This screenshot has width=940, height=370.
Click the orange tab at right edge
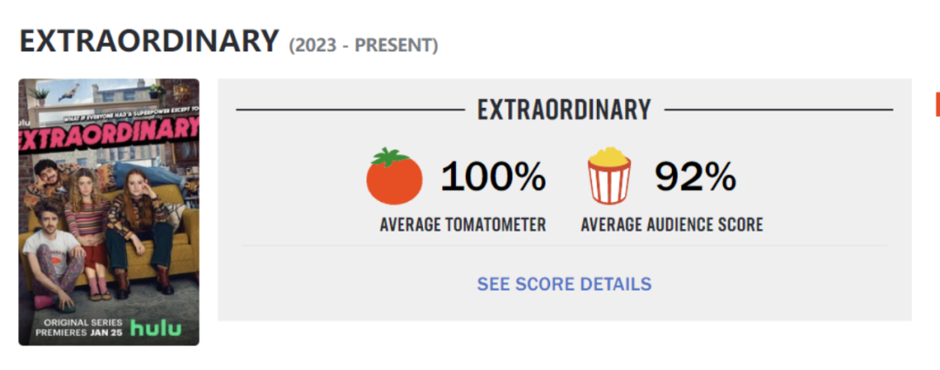pos(937,104)
